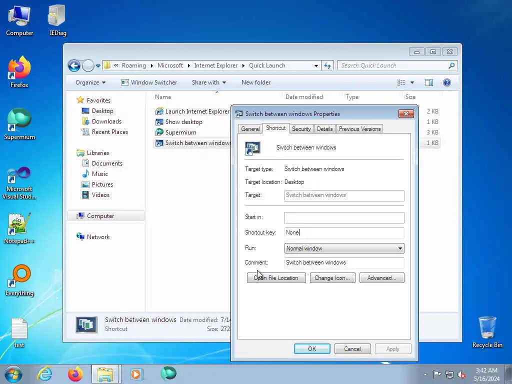Show hidden tray icons arrow
512x384 pixels.
click(425, 375)
